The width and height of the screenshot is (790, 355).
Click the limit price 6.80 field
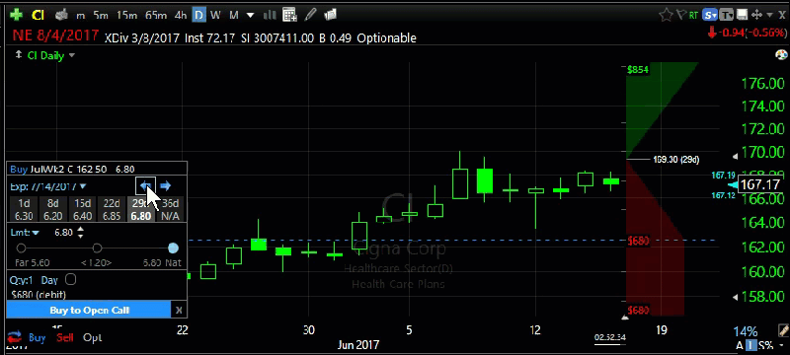[x=63, y=233]
